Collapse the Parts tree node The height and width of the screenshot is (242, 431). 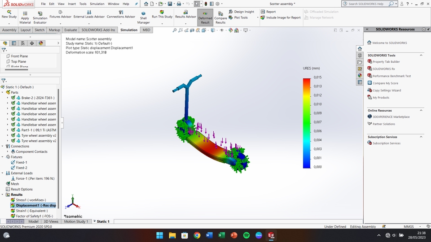tap(3, 92)
